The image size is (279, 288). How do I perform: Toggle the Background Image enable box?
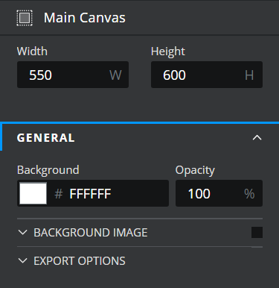tap(257, 233)
